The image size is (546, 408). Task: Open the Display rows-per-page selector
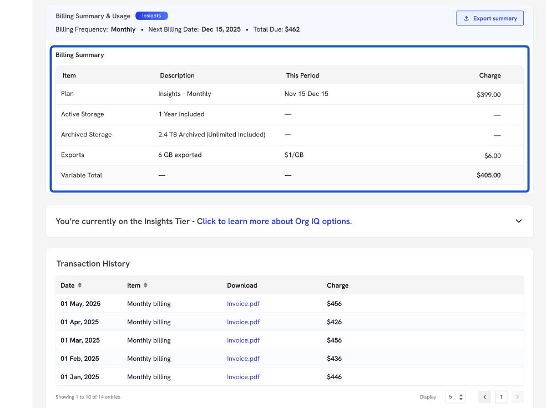pyautogui.click(x=456, y=397)
